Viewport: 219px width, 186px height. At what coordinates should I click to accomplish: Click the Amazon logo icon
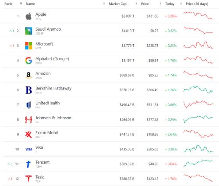pos(28,75)
